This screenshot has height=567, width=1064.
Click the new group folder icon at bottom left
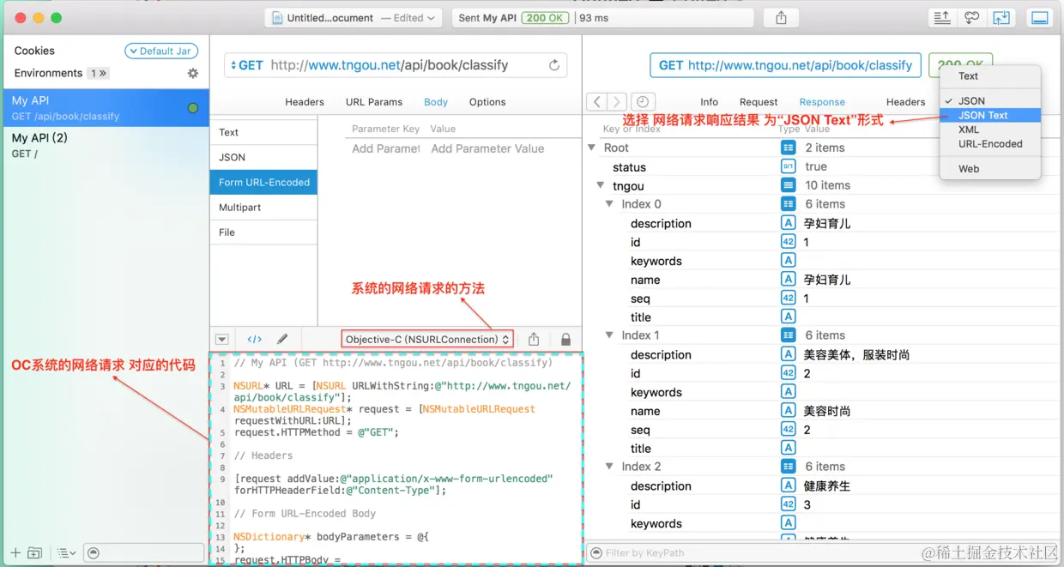pos(35,553)
